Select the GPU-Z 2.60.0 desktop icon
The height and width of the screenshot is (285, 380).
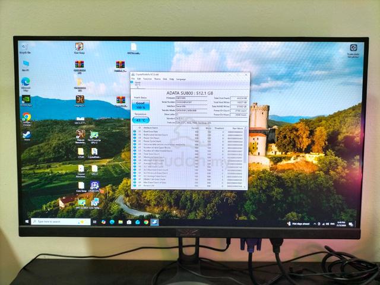coord(81,204)
